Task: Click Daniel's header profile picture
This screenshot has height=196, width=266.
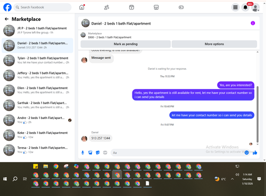Action: click(86, 23)
